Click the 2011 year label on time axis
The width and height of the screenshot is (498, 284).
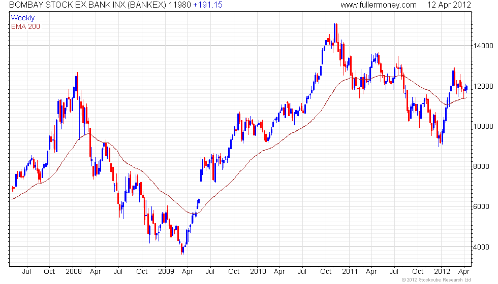350,272
